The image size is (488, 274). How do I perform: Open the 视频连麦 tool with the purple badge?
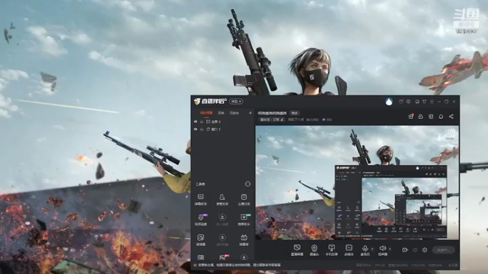[201, 219]
